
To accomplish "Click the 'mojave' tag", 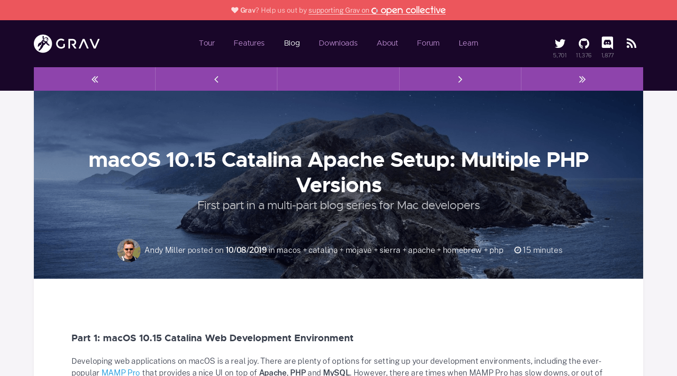I will pos(359,250).
